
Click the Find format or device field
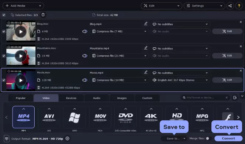click(x=205, y=97)
